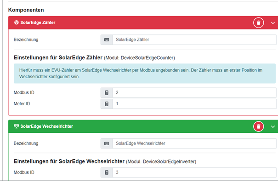This screenshot has width=278, height=181.
Task: Edit the Bezeichnung field containing SolarEdge Zähler
Action: pos(194,40)
